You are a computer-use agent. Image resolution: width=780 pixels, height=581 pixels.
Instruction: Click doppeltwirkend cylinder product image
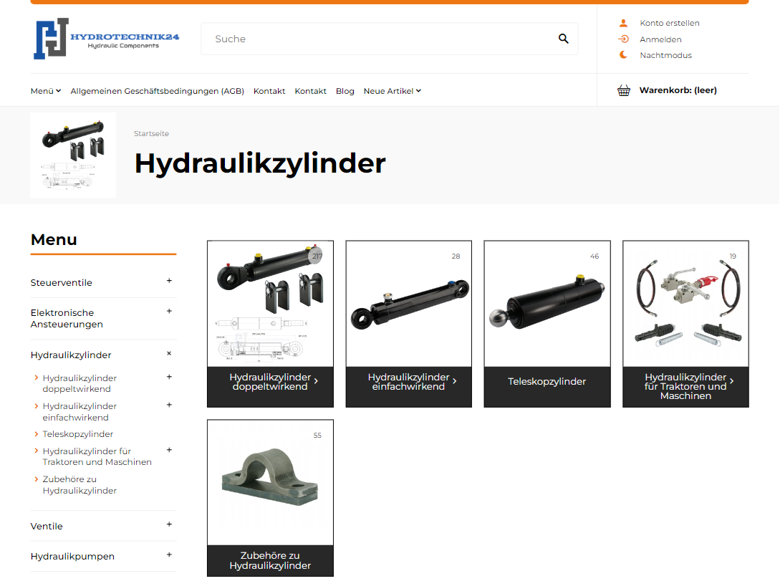[270, 304]
